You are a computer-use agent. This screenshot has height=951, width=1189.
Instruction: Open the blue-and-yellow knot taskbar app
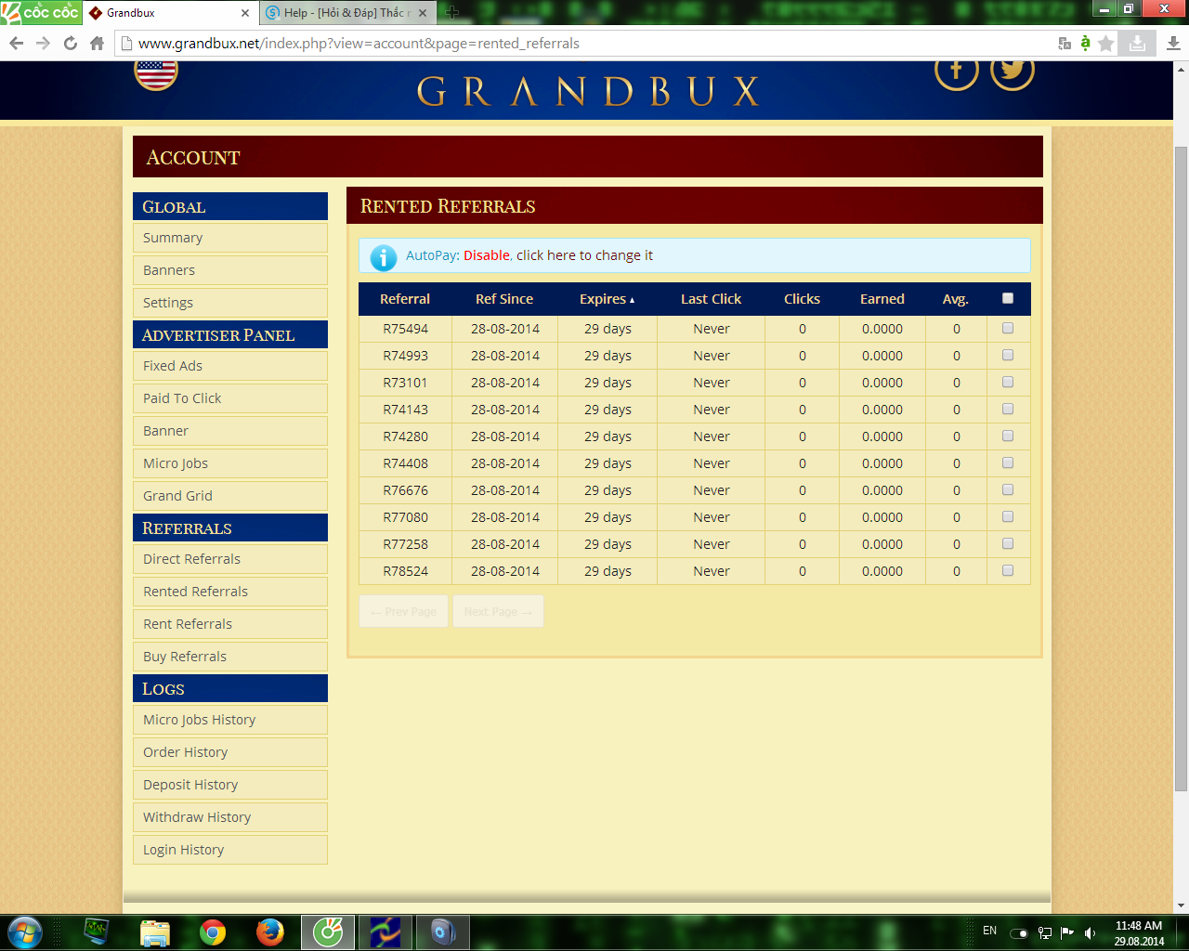385,931
